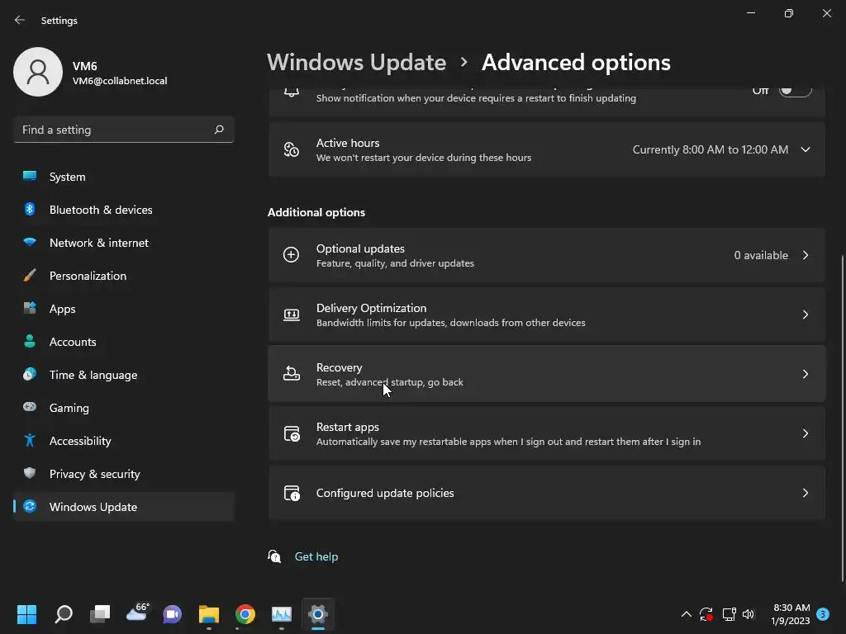Go to Personalization settings

pos(124,276)
